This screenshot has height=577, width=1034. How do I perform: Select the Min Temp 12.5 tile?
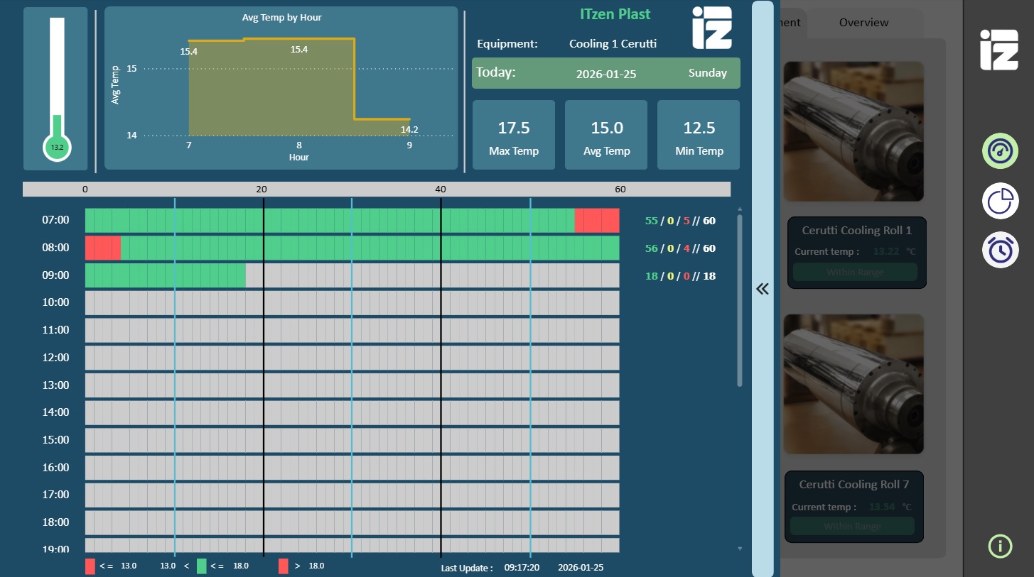[x=699, y=135]
